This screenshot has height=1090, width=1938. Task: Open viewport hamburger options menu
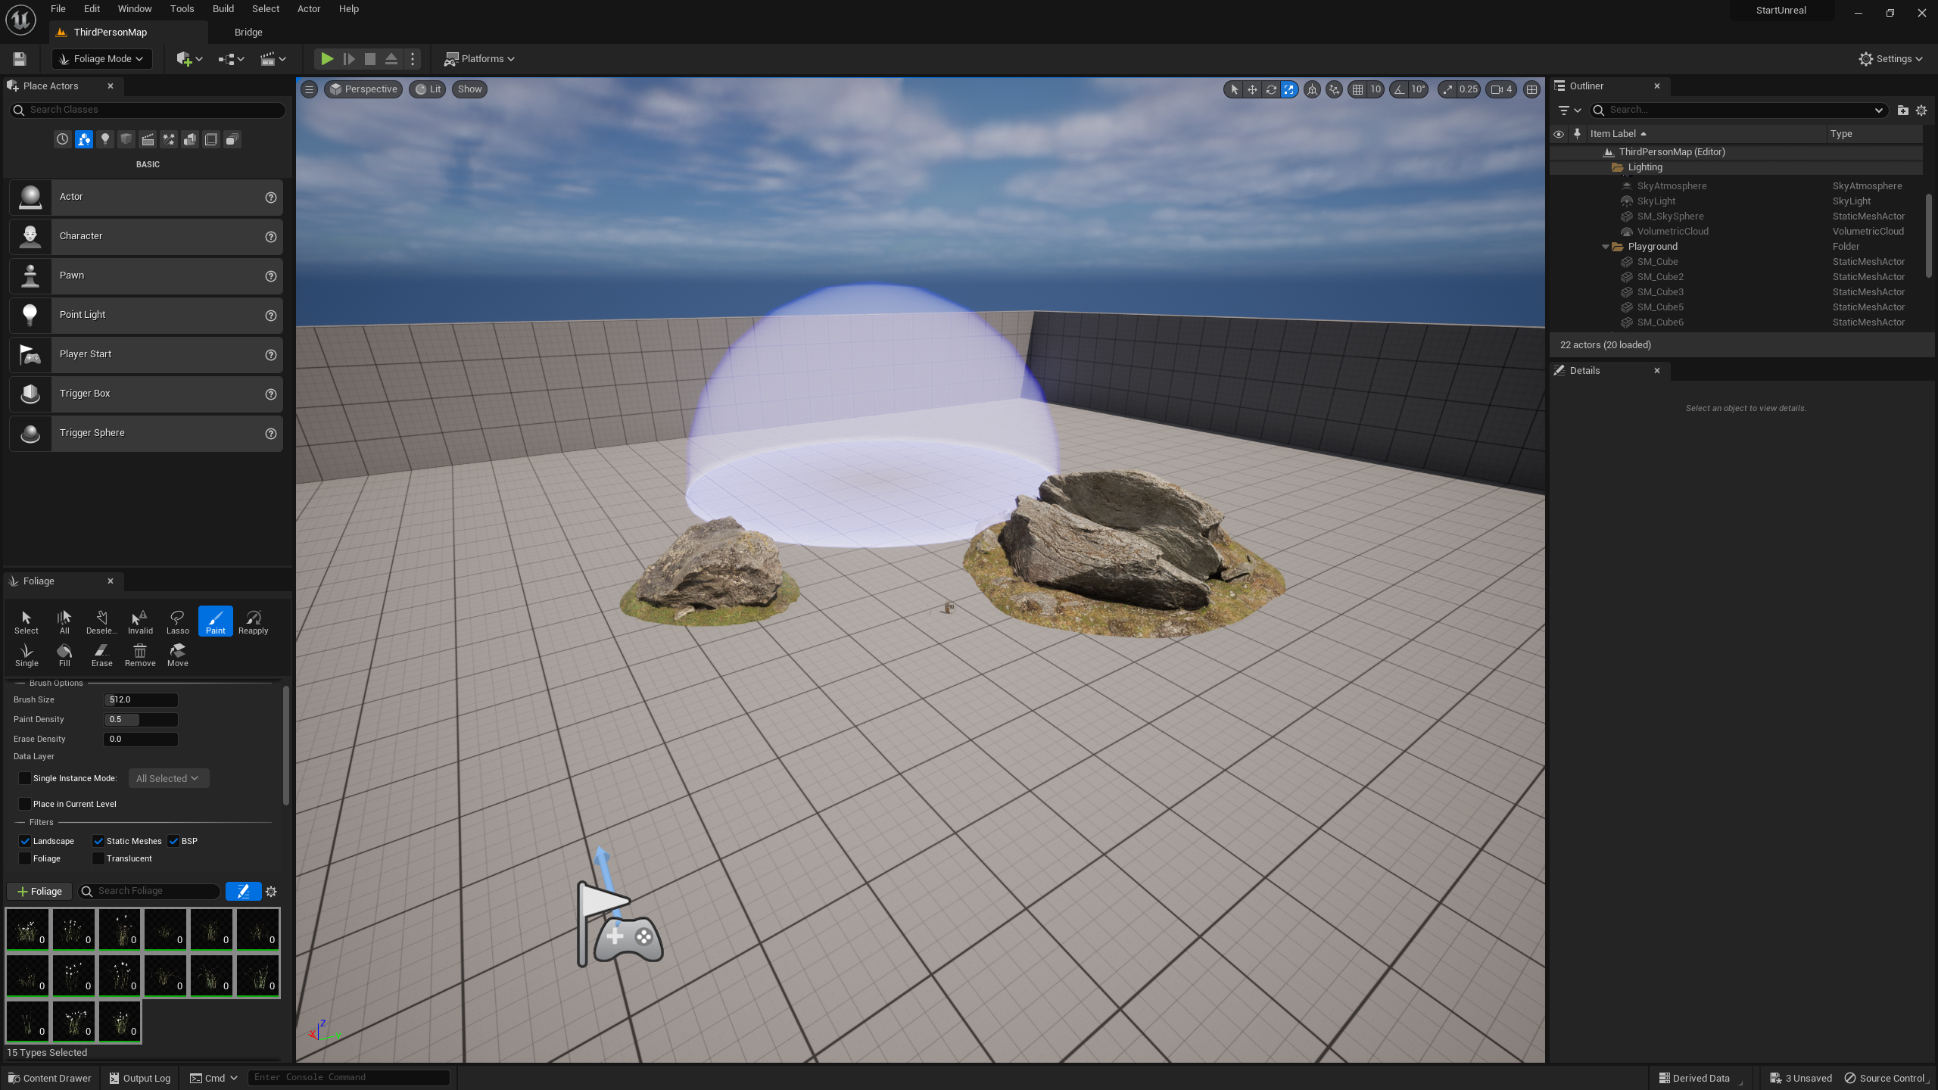(309, 89)
